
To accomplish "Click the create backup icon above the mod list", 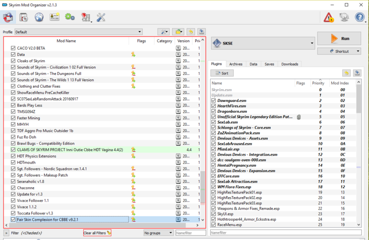I will [201, 32].
